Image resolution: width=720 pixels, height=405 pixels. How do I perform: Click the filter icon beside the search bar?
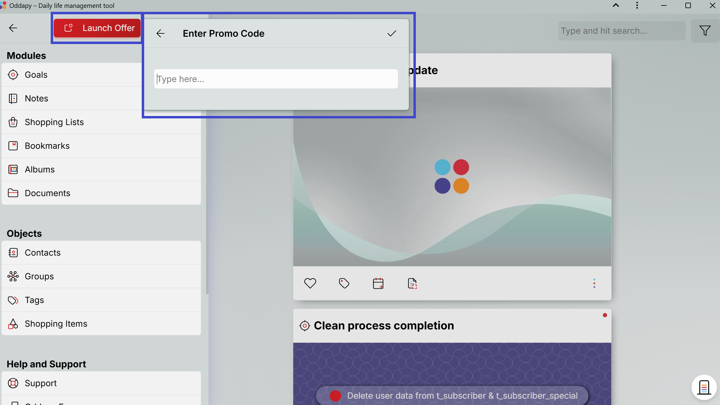coord(705,30)
